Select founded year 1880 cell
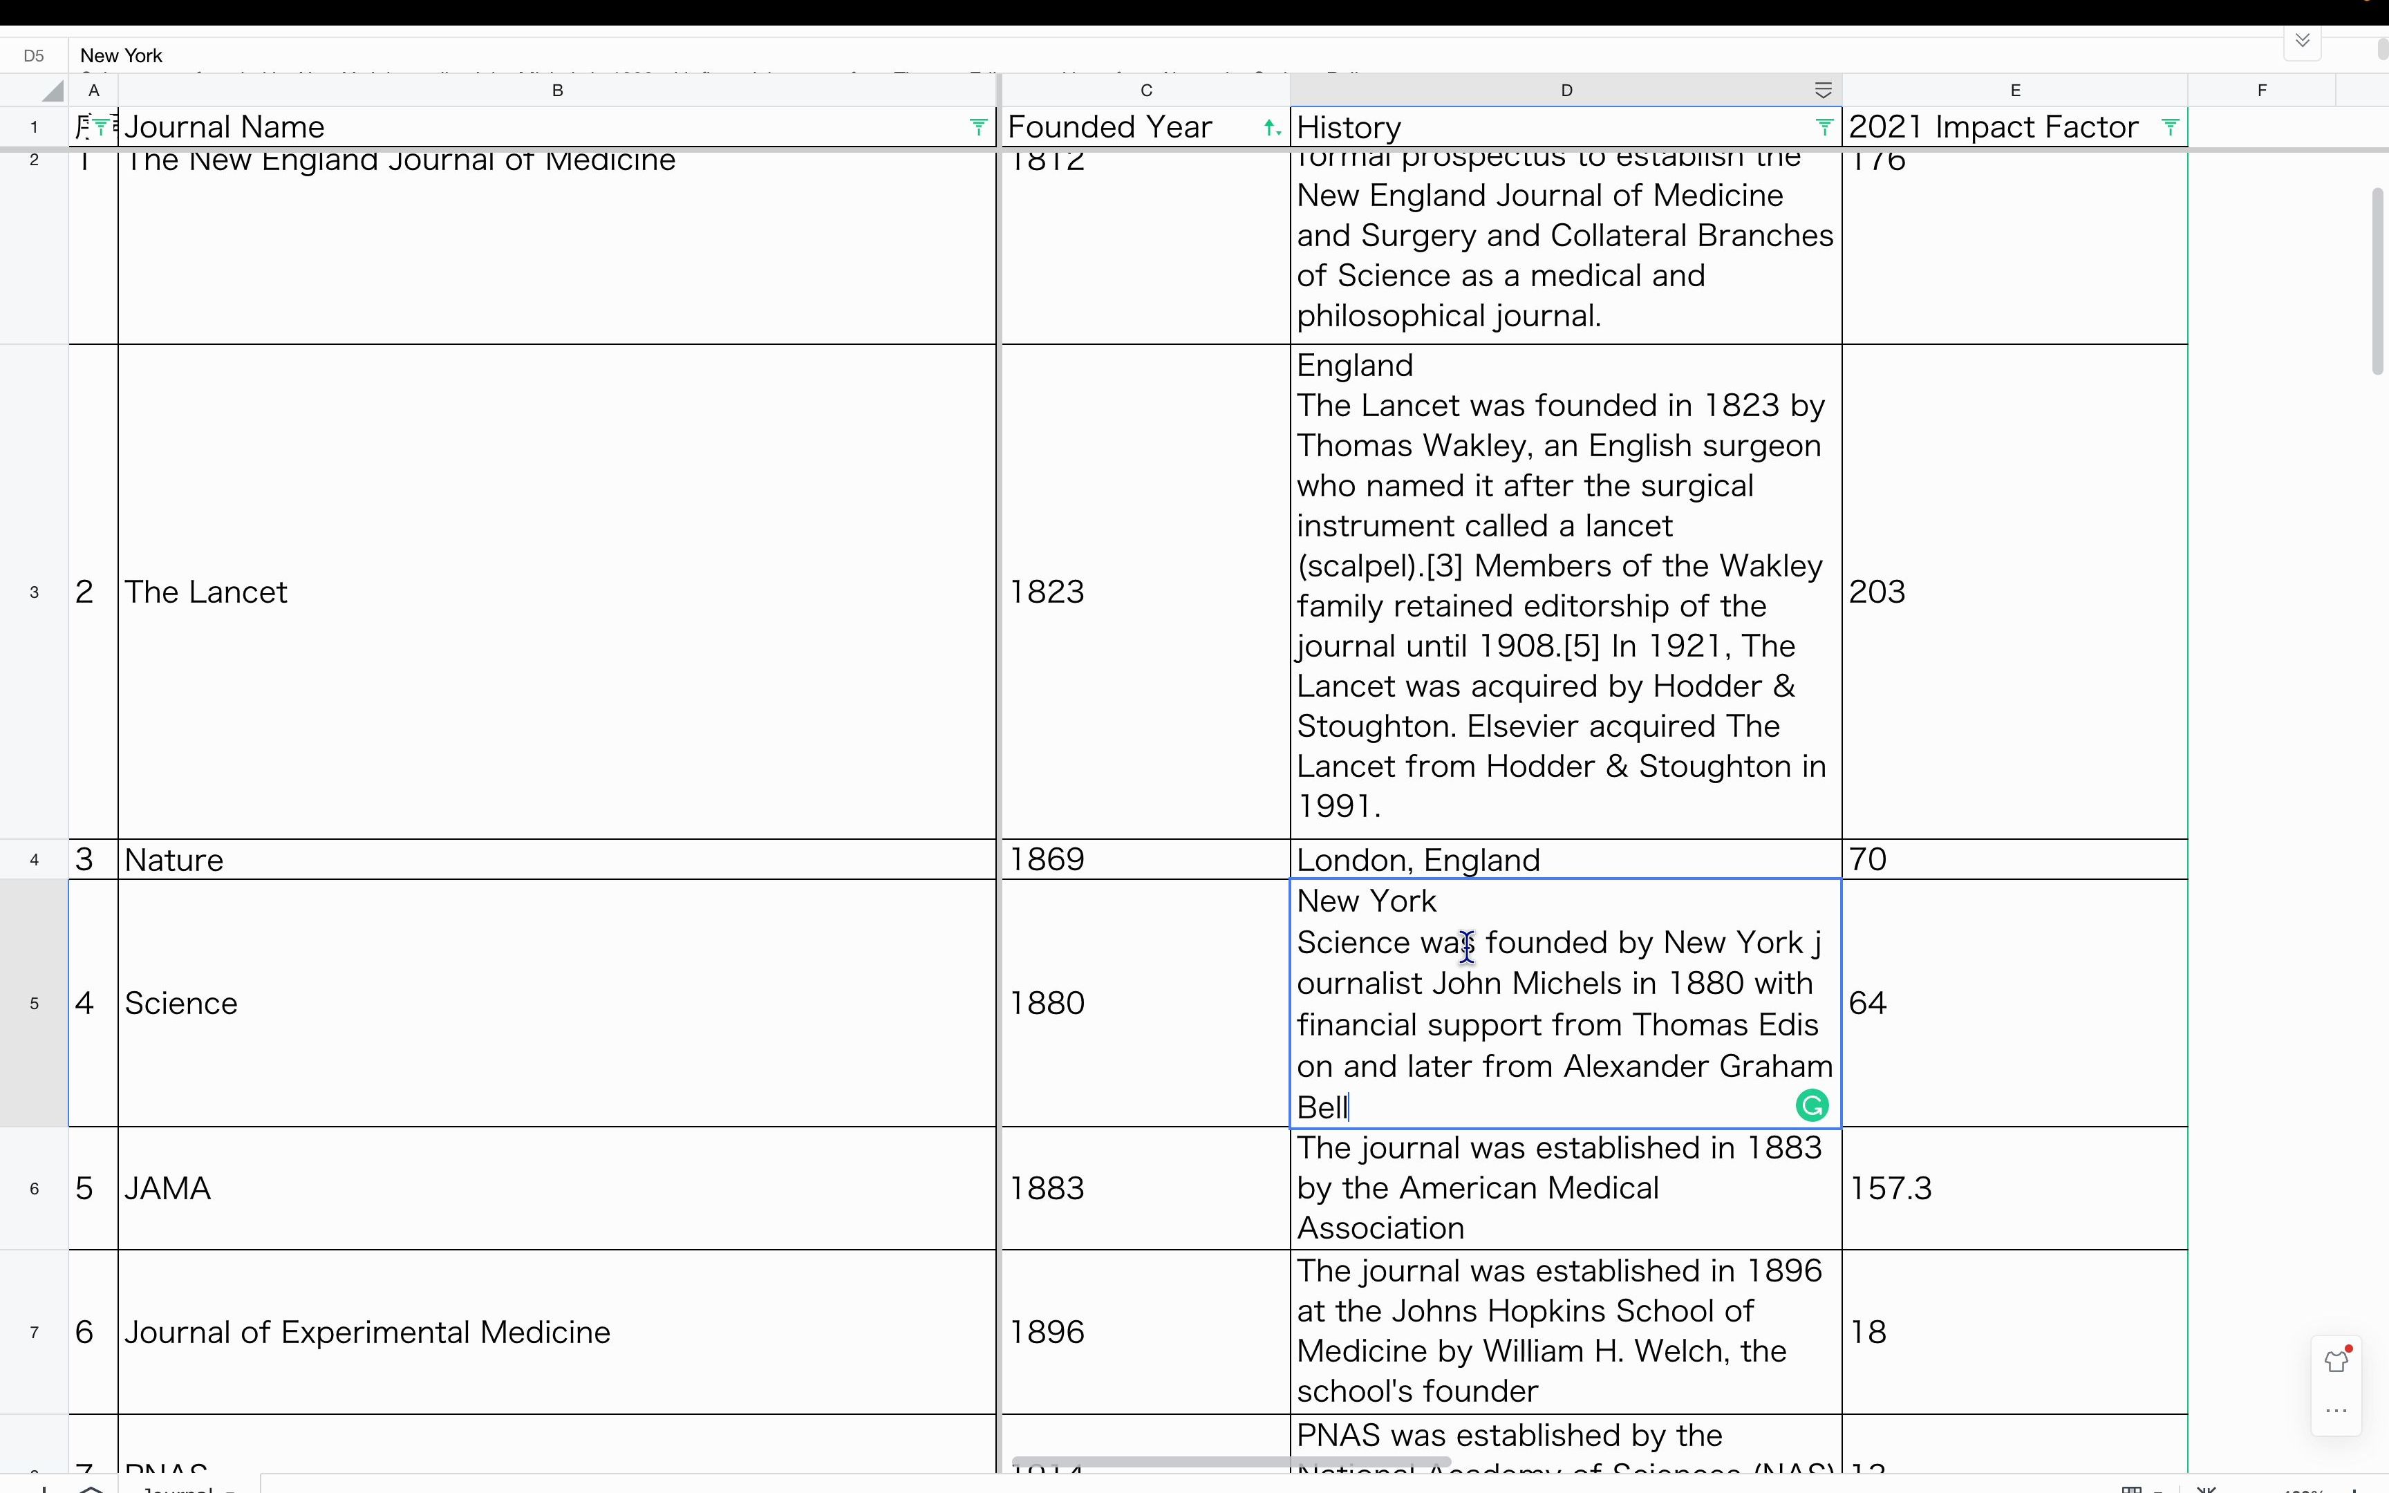The image size is (2389, 1493). click(1146, 1003)
